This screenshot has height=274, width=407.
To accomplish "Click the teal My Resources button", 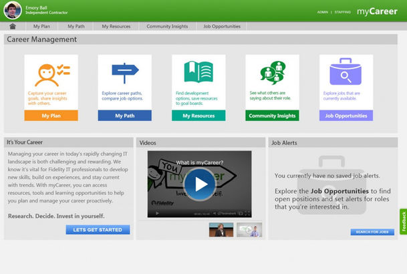I will [198, 116].
